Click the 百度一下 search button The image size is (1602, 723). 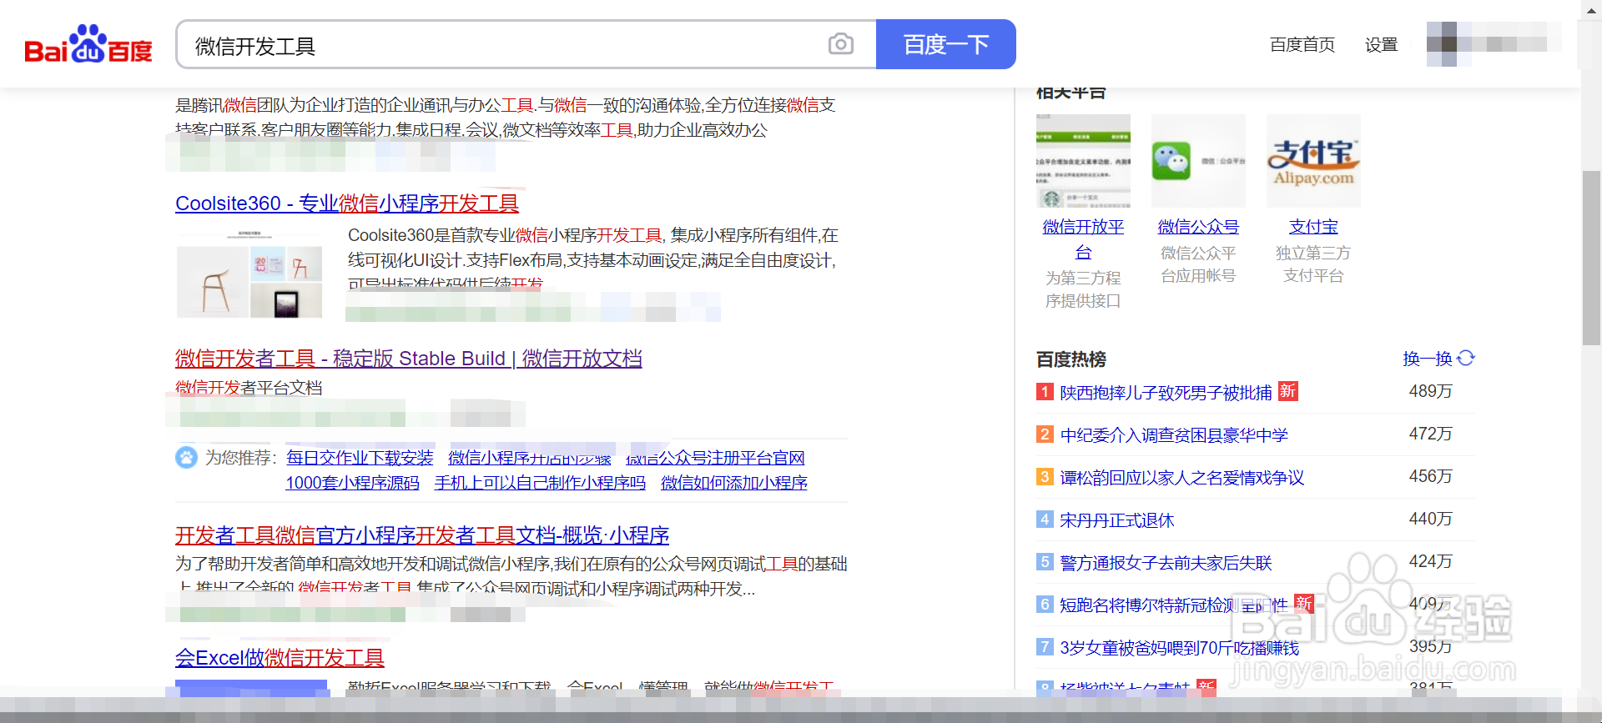click(946, 44)
